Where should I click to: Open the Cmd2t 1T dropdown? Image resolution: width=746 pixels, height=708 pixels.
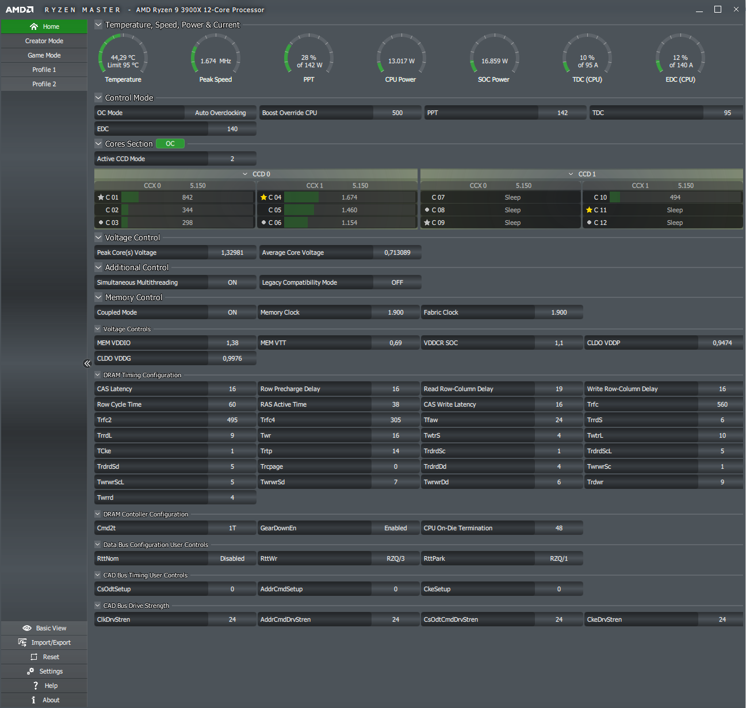[x=232, y=528]
